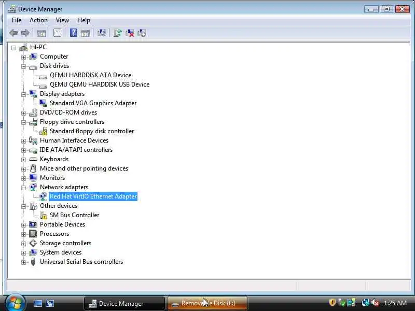Select Standard floppy disk controller
415x311 pixels.
92,131
